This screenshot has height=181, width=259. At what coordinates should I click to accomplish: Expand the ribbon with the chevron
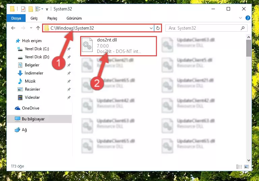click(x=240, y=18)
